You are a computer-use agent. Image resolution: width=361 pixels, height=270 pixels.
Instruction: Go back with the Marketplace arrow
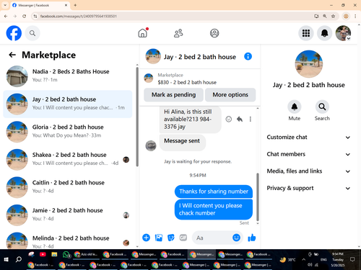12,55
